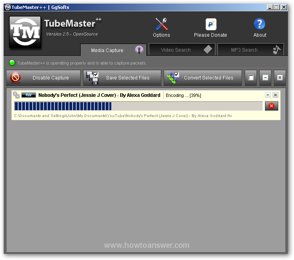Click the film icon on Video Search
Viewport: 294px width, 260px height.
click(x=208, y=49)
